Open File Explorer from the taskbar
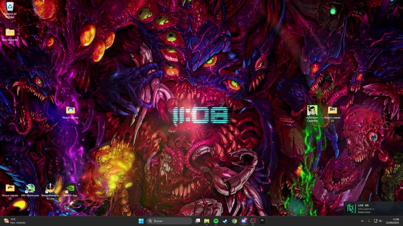Viewport: 403px width, 226px height. (207, 221)
